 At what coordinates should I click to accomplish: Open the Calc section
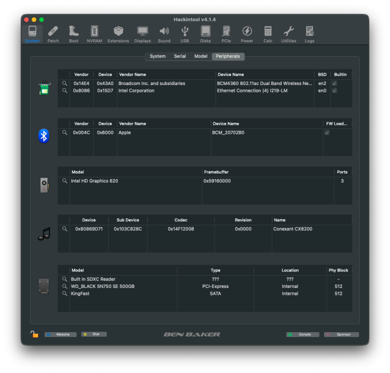[268, 34]
